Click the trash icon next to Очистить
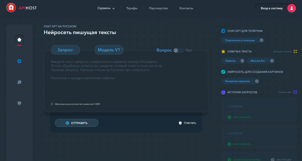The height and width of the screenshot is (161, 302). coord(180,123)
